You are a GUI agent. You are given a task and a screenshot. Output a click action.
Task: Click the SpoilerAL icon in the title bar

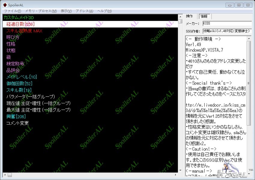coord(4,5)
